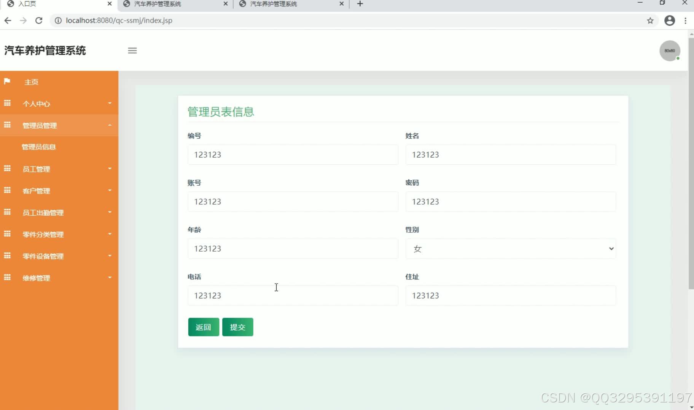Expand the 客户管理 menu arrow

coord(110,190)
